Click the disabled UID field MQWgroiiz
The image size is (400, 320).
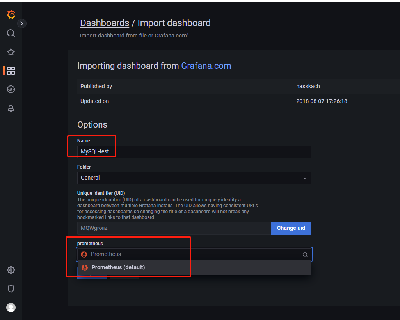click(x=174, y=228)
